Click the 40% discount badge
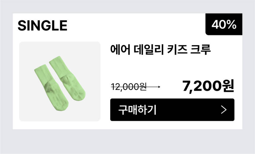The height and width of the screenshot is (154, 255). tap(224, 25)
